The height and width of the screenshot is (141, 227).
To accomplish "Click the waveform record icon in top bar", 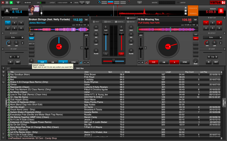I will pyautogui.click(x=140, y=3).
